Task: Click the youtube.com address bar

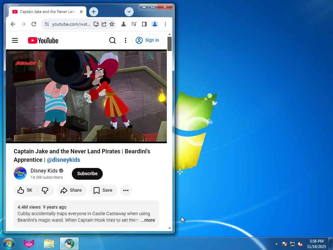Action: [71, 24]
